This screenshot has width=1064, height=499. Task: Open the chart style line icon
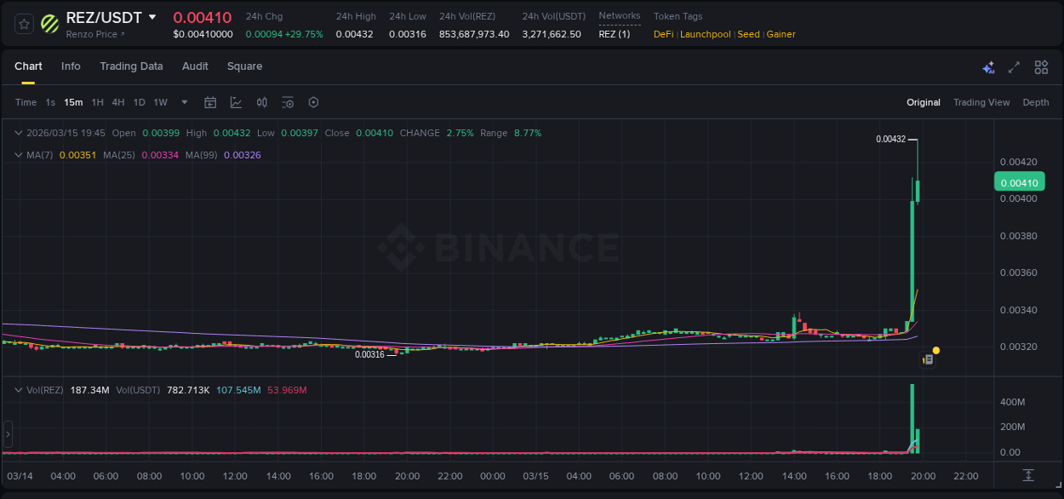pos(236,102)
